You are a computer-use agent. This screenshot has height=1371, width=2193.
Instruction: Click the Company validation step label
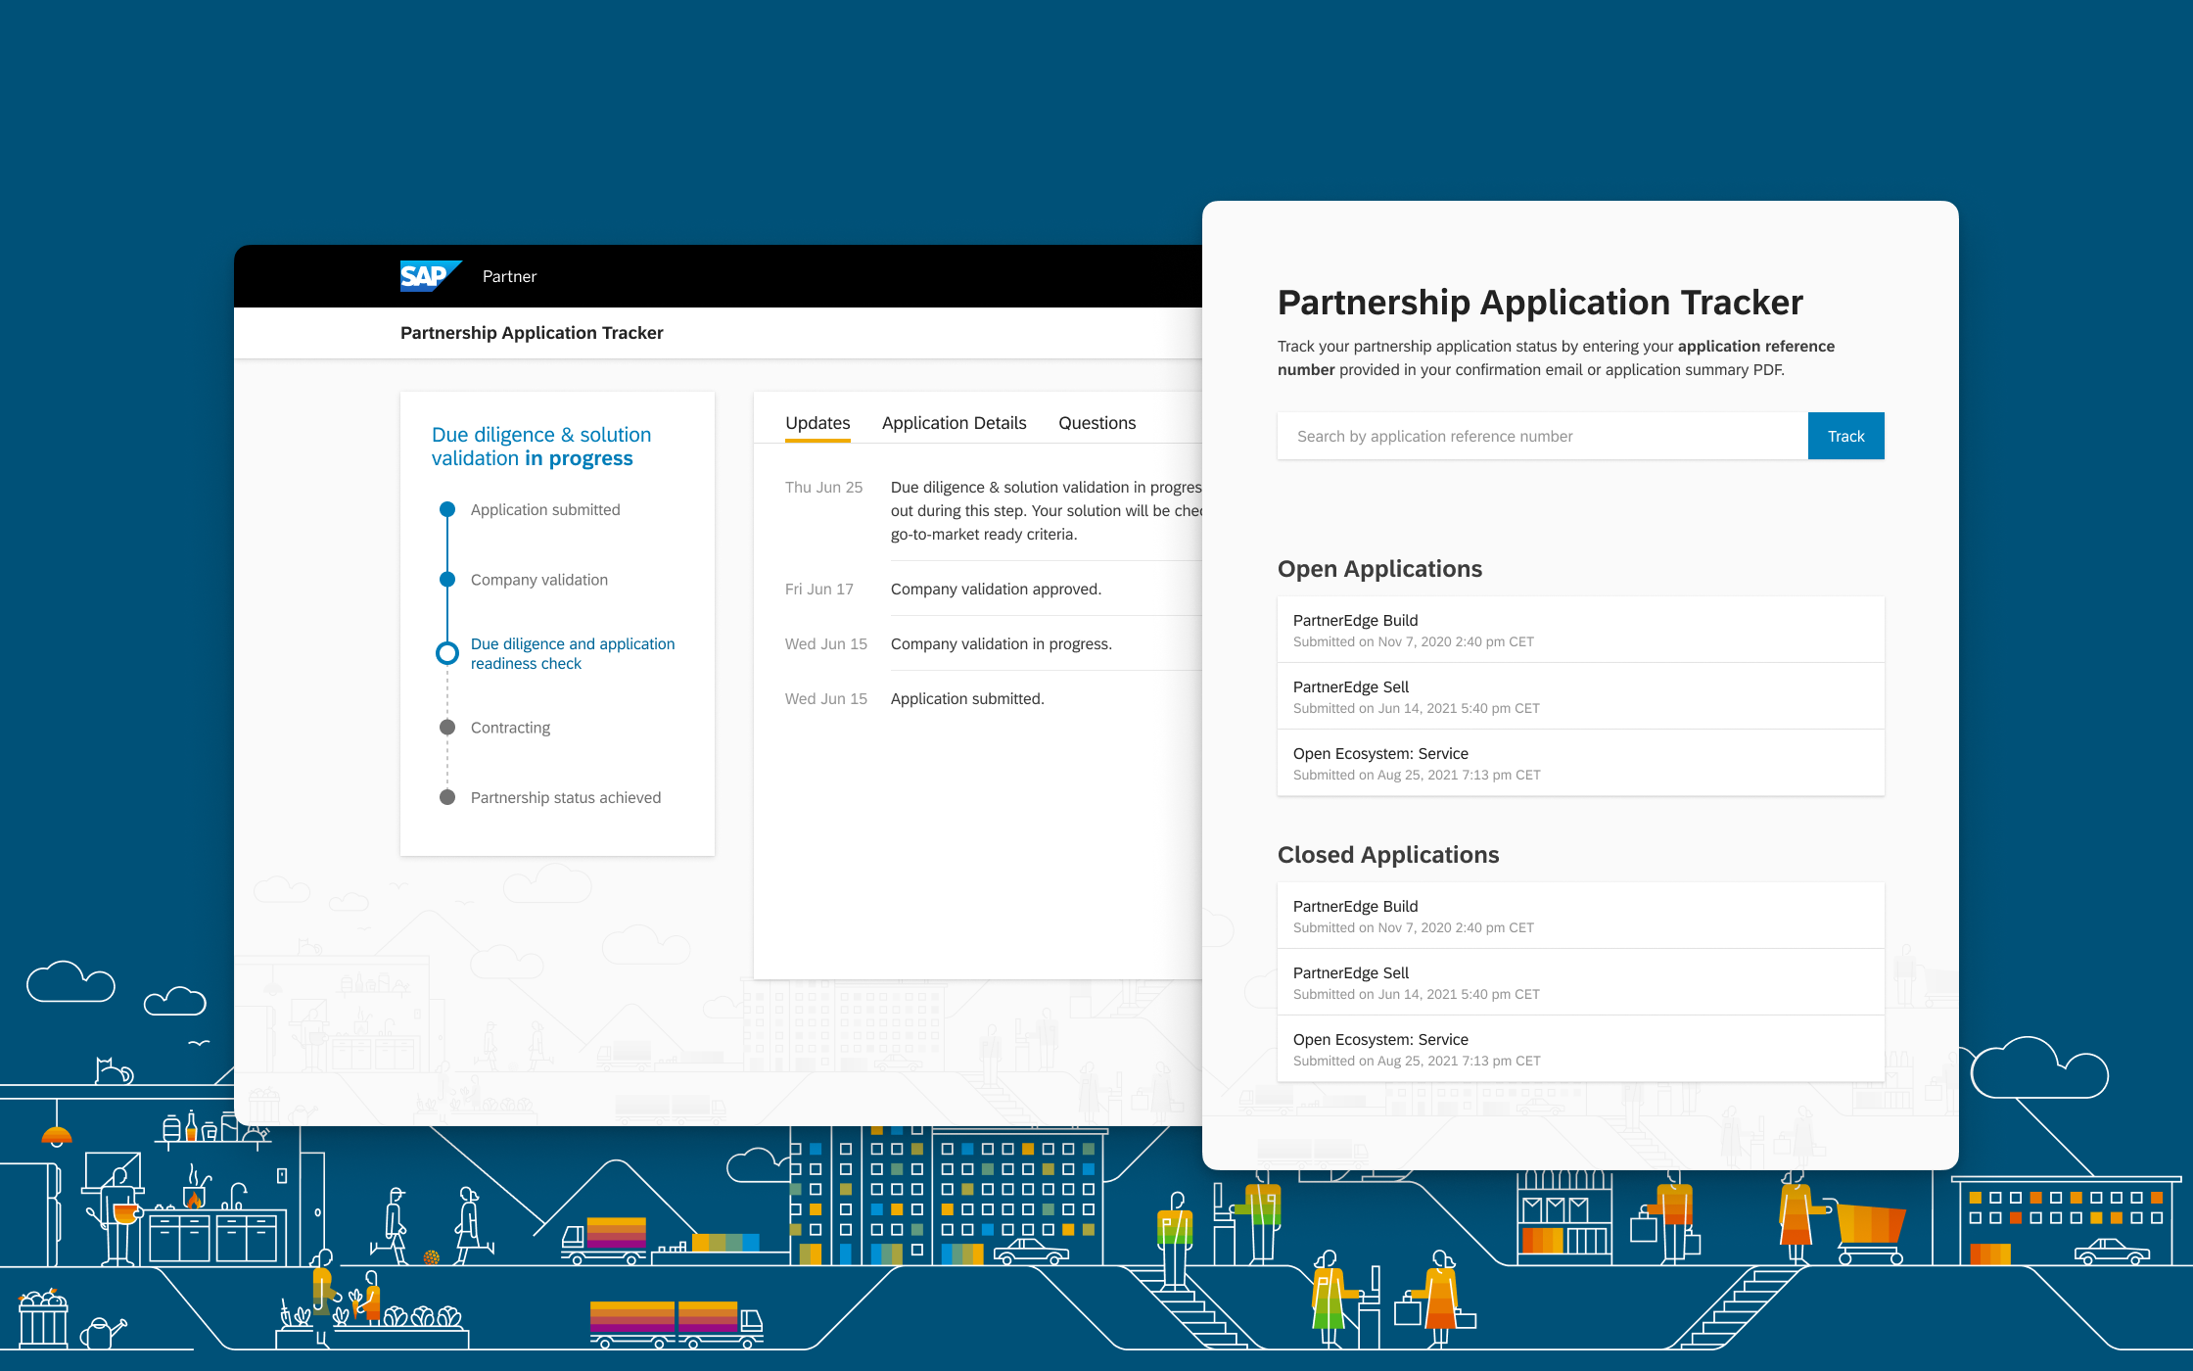pos(539,580)
